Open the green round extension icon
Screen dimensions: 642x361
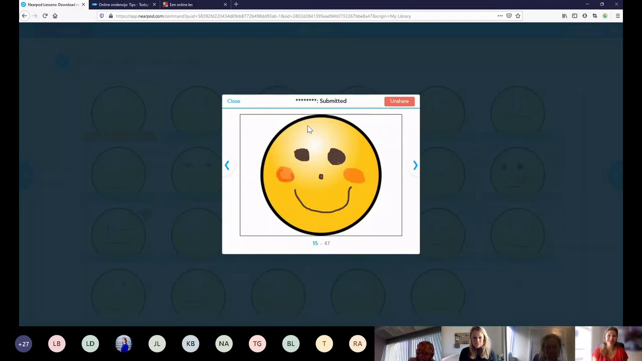(605, 16)
